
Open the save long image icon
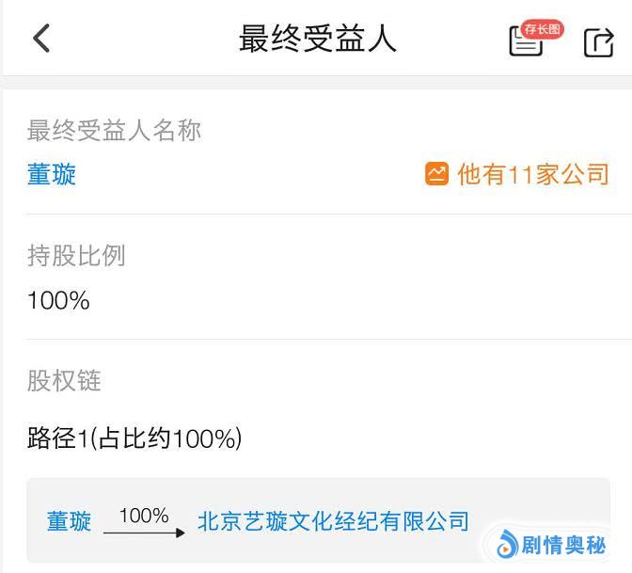(525, 41)
